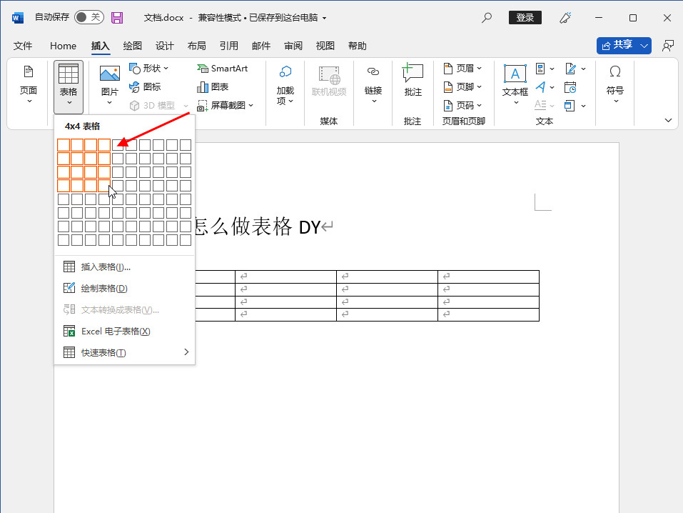The width and height of the screenshot is (683, 513).
Task: Switch to the 视图 tab
Action: pos(325,46)
